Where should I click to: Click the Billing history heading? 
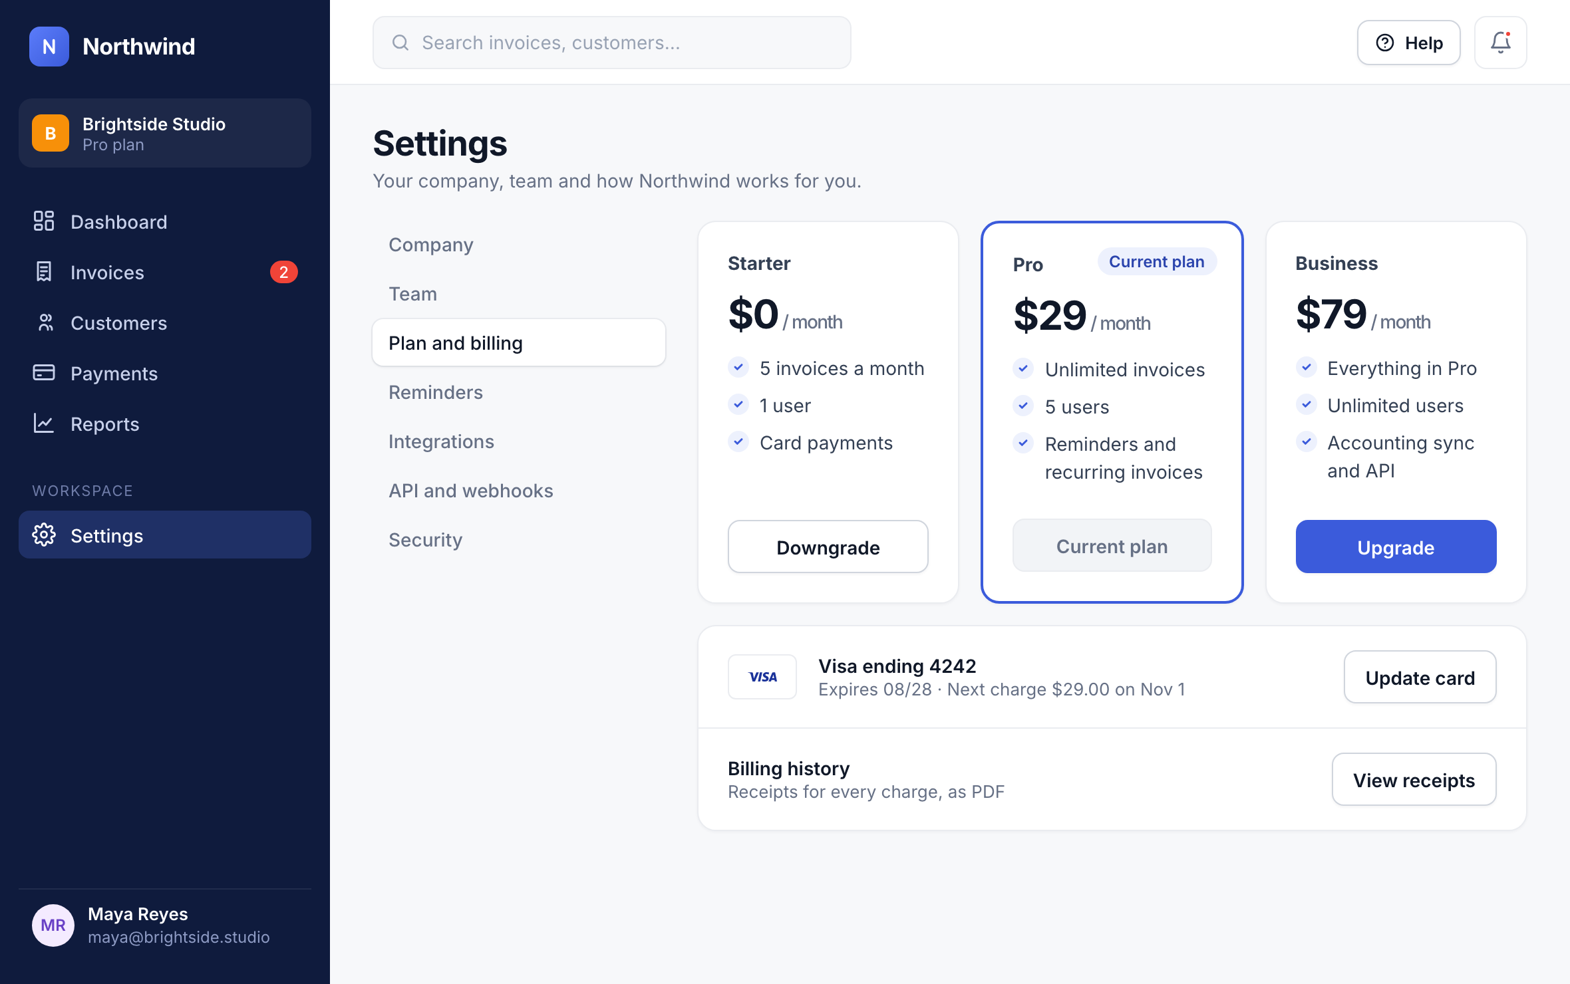coord(788,768)
